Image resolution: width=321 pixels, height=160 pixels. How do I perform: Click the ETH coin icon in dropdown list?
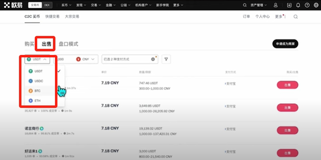pos(31,101)
